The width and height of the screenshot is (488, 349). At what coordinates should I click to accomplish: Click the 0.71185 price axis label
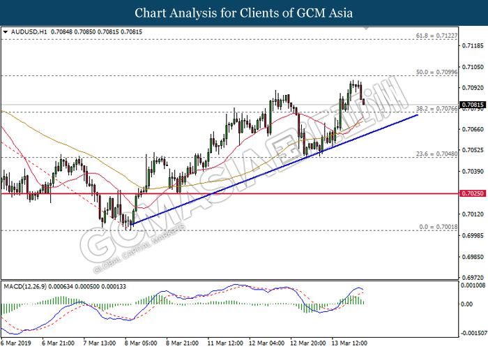tap(472, 46)
